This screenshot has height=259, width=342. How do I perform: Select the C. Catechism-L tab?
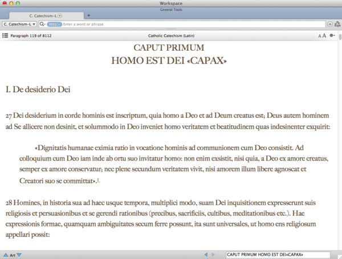(x=46, y=16)
